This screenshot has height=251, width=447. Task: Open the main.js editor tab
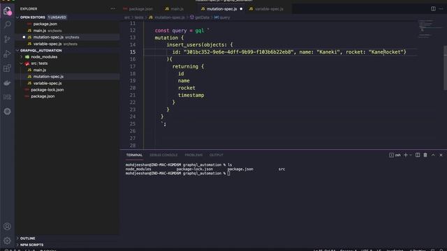pos(175,9)
